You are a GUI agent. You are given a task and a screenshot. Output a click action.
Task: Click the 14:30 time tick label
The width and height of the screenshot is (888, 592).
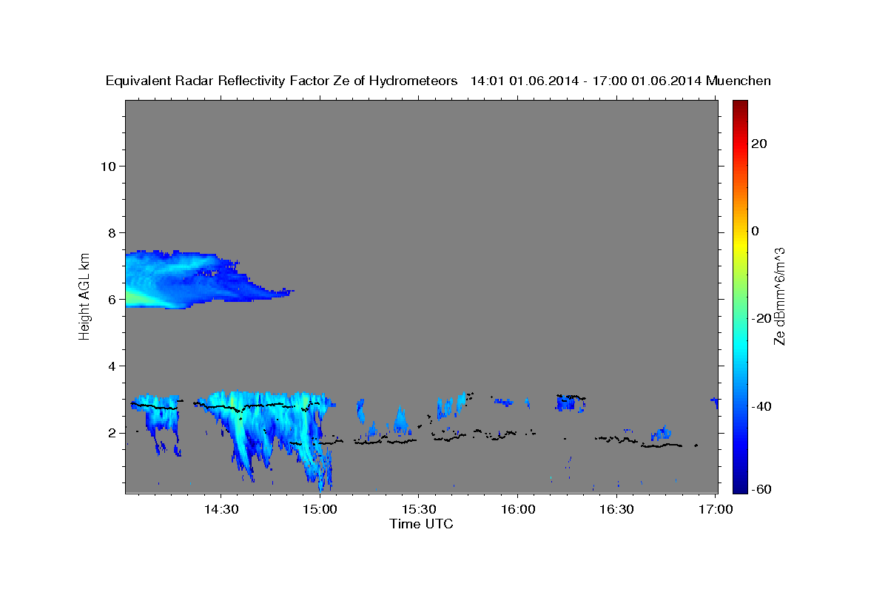point(221,509)
